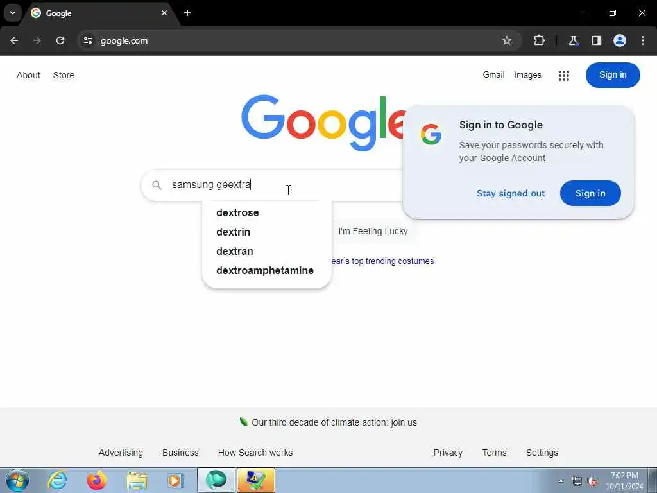This screenshot has width=657, height=493.
Task: Select the dextran suggestion
Action: [x=235, y=251]
